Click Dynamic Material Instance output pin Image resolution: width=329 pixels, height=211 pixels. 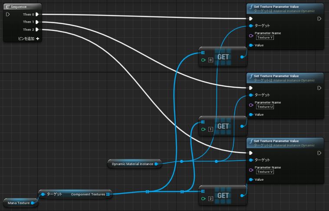tap(156, 164)
